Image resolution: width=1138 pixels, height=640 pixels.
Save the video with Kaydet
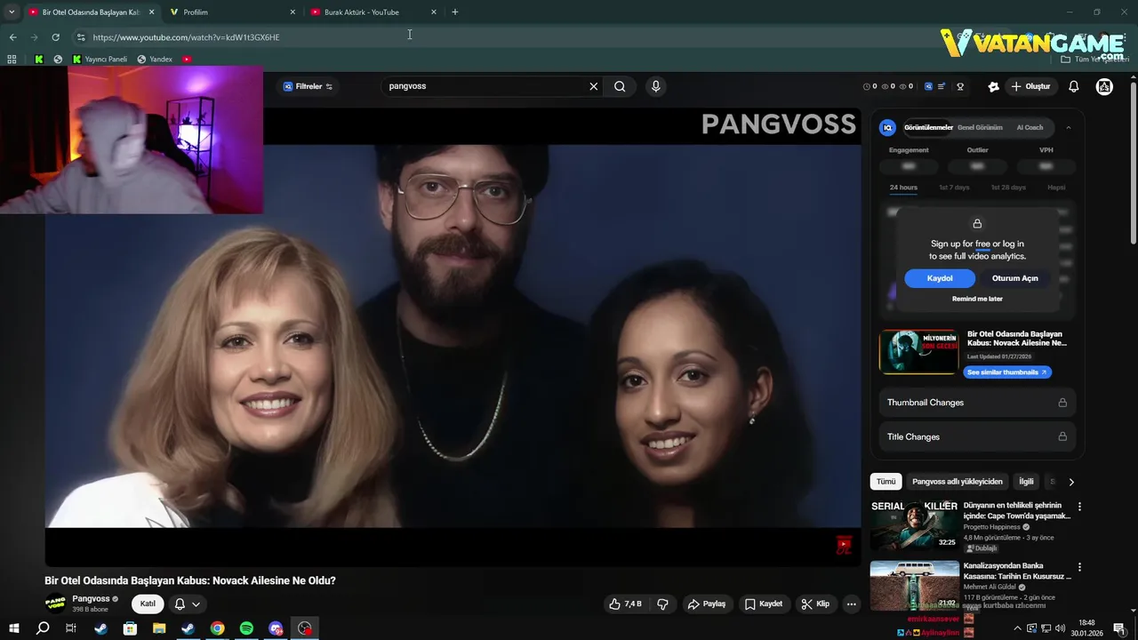pos(764,604)
